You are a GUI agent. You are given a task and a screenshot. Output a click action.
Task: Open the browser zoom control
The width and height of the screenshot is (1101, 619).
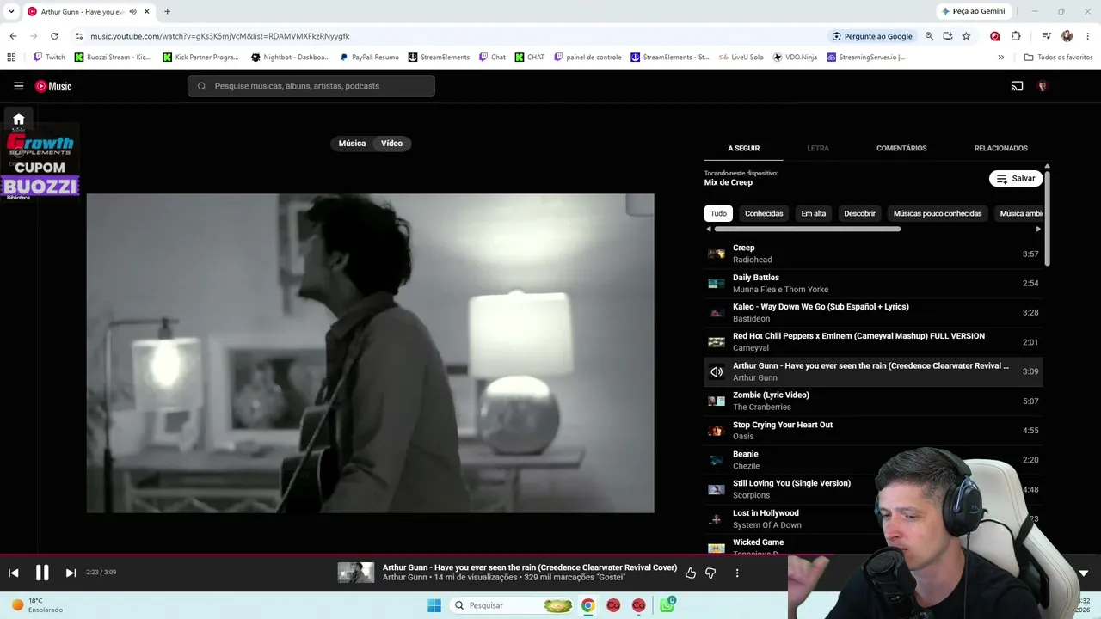click(x=929, y=36)
